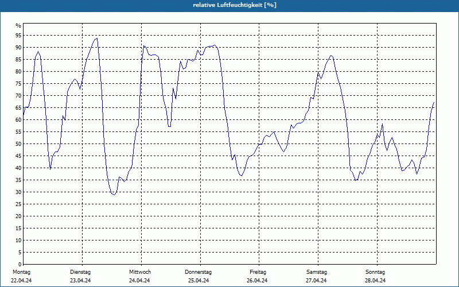Select the Sonntag day label
Viewport: 459px width, 287px height.
click(375, 272)
